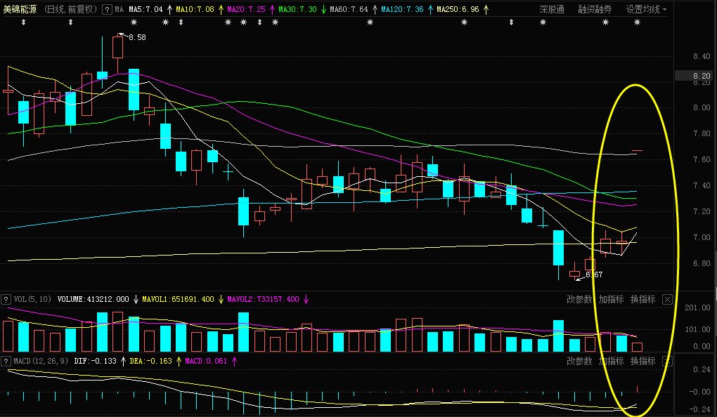Screen dimensions: 717x417
Task: Open the 日线 前复权 period selector
Action: [x=71, y=10]
